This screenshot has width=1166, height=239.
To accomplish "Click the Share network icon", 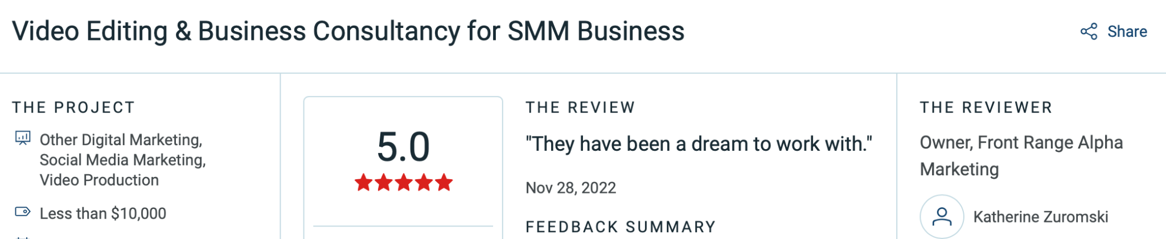I will pyautogui.click(x=1089, y=31).
